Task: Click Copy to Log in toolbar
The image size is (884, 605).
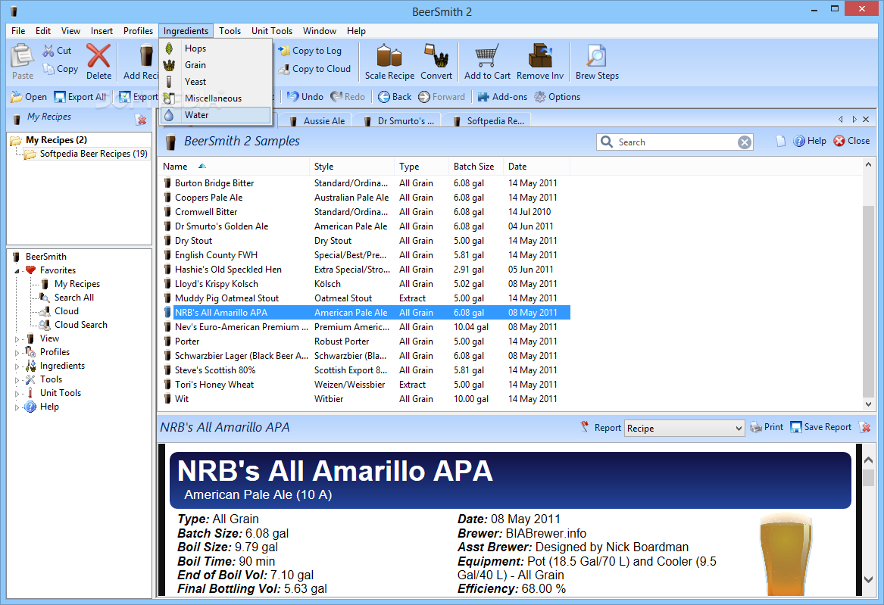Action: tap(310, 51)
